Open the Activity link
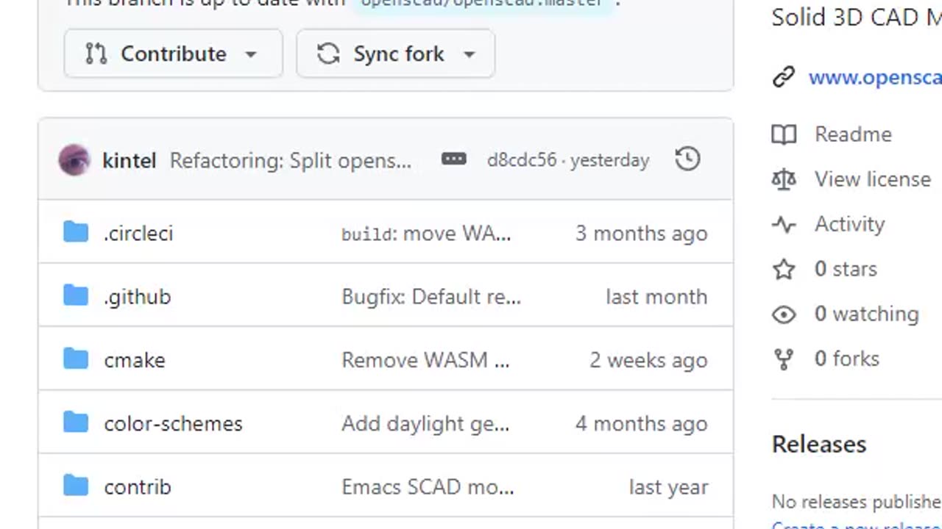The height and width of the screenshot is (529, 942). pos(849,224)
